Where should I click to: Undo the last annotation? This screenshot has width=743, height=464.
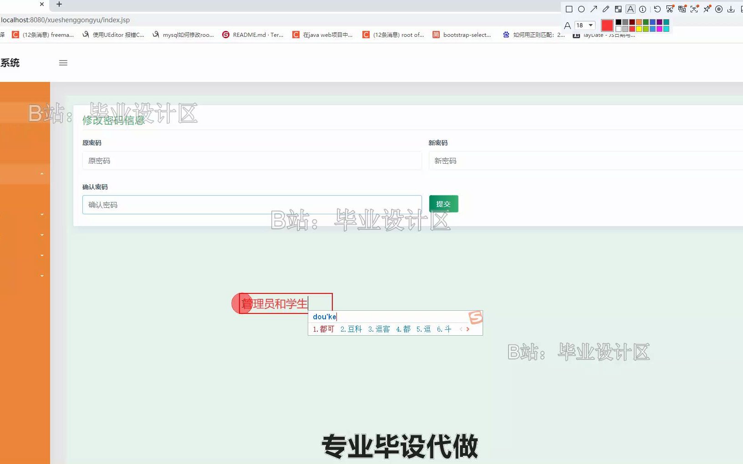(657, 9)
